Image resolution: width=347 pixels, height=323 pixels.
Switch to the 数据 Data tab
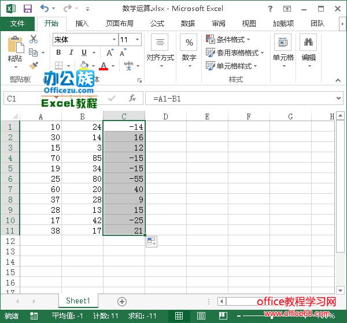(188, 24)
